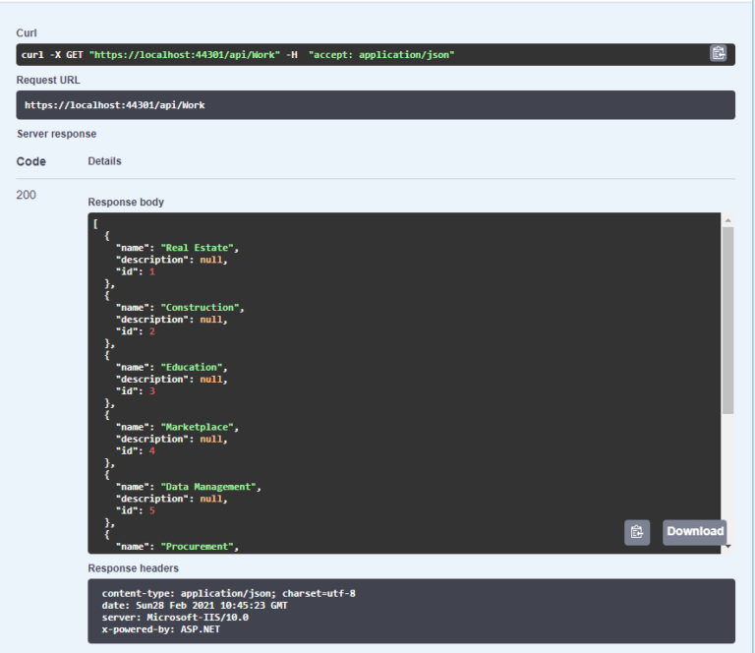Click the Response headers label
This screenshot has height=653, width=755.
pyautogui.click(x=133, y=568)
